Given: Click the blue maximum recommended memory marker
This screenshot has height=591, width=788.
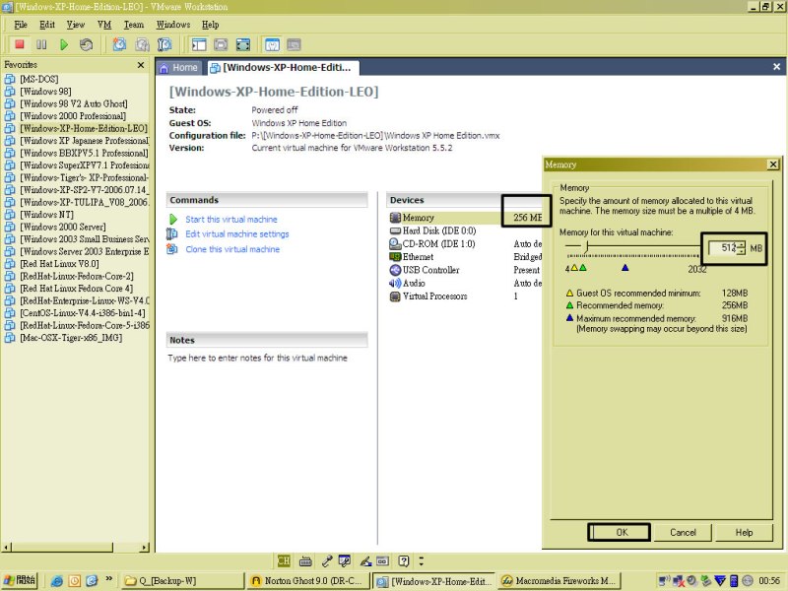Looking at the screenshot, I should [625, 268].
